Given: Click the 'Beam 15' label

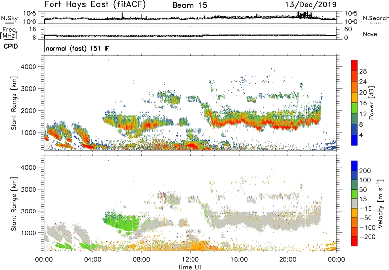Looking at the screenshot, I should [190, 5].
